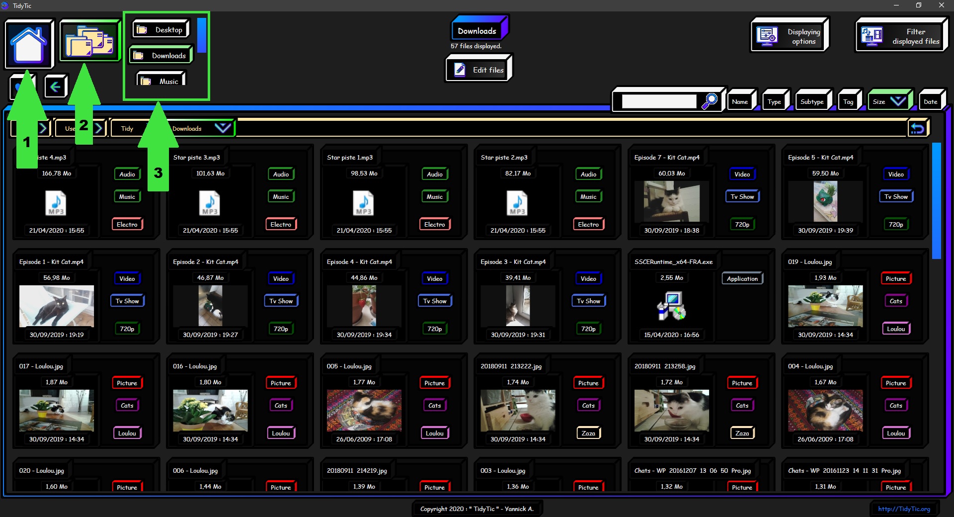
Task: Click MP3 file icon of Star piste 3.mp3
Action: pos(210,203)
